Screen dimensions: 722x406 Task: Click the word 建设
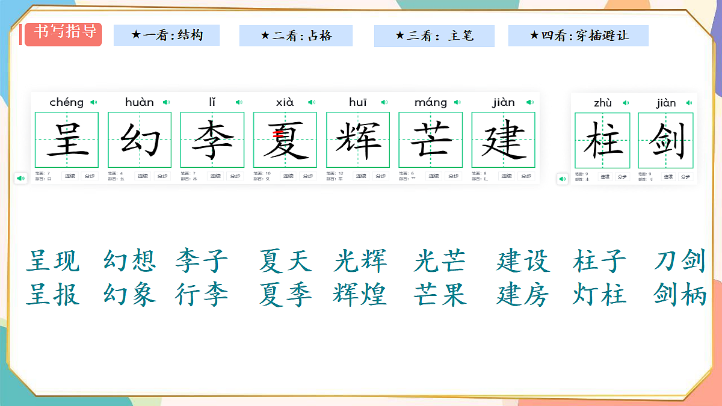[x=523, y=261]
